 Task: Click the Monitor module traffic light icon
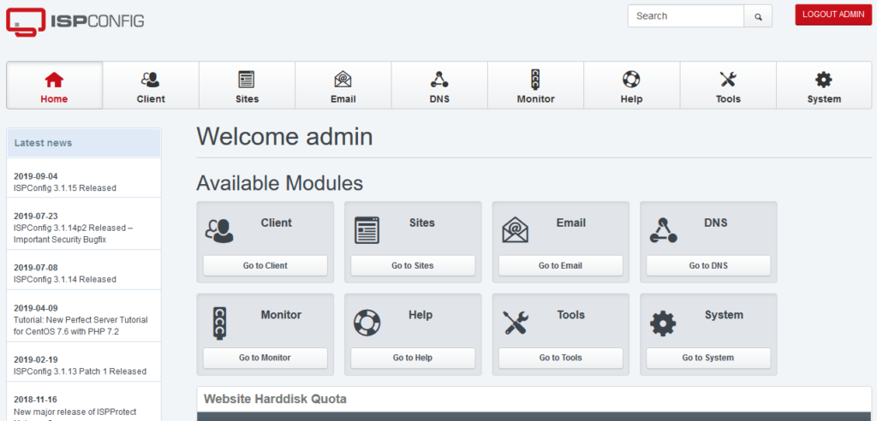[219, 323]
